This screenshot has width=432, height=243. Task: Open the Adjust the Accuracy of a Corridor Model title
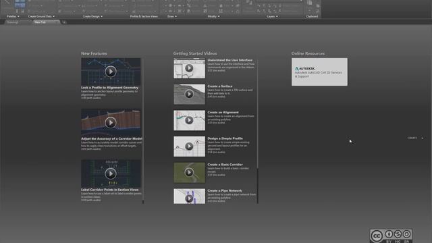click(111, 138)
